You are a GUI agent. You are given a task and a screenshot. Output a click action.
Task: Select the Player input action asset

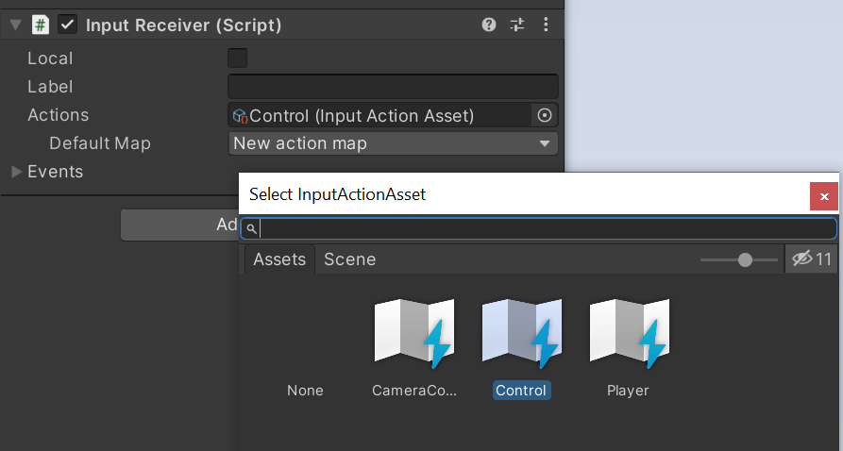pyautogui.click(x=629, y=348)
